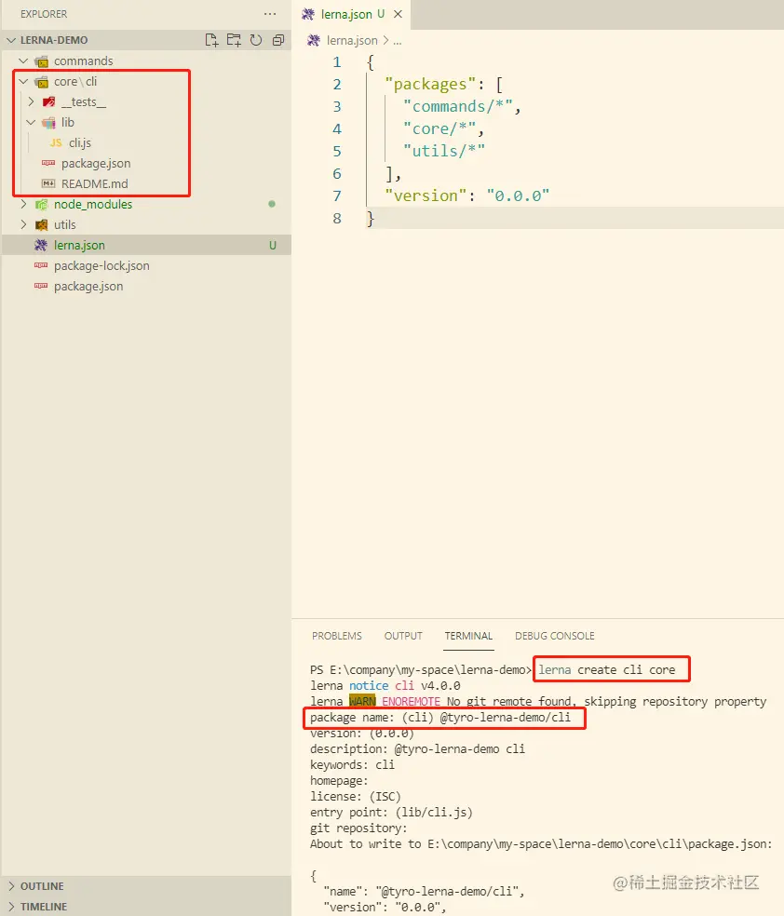This screenshot has width=784, height=916.
Task: Click the "0.0.0" version value in editor
Action: (x=519, y=195)
